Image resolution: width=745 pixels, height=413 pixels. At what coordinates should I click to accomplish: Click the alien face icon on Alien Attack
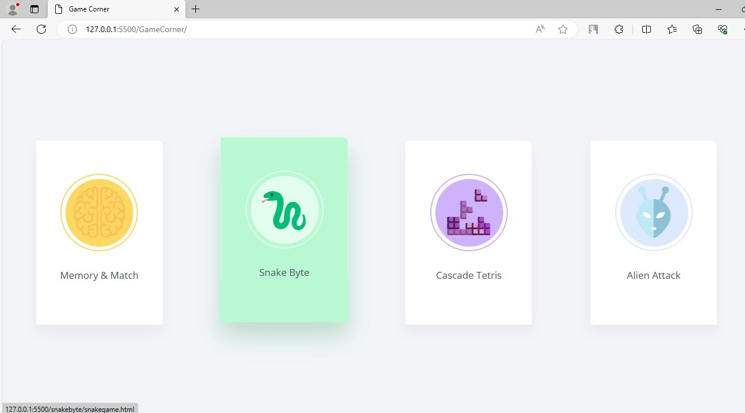pos(654,212)
